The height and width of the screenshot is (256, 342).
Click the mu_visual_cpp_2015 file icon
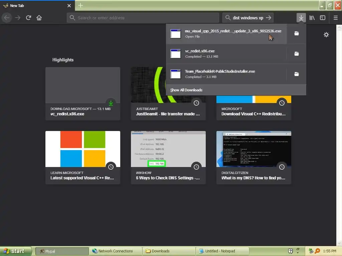pos(176,34)
